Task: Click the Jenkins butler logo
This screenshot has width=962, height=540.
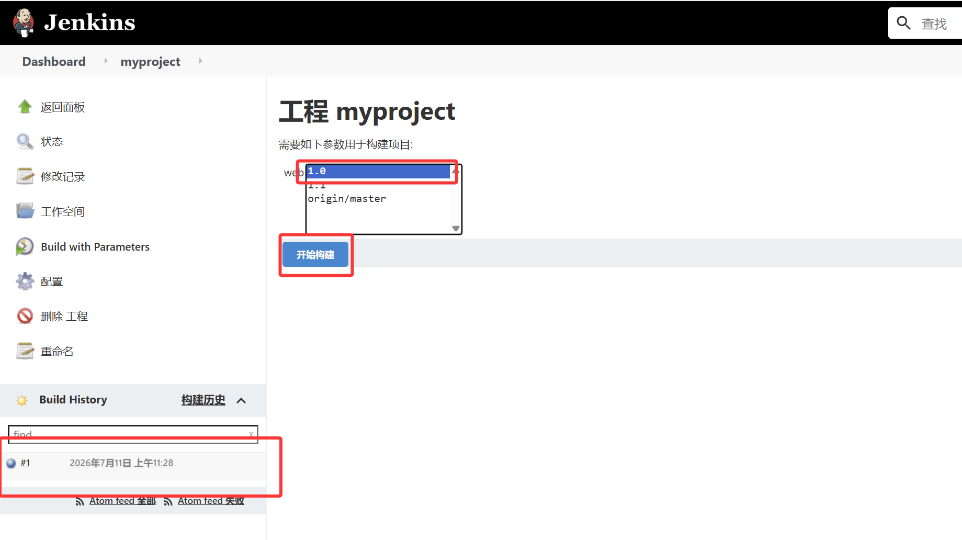Action: pos(24,22)
